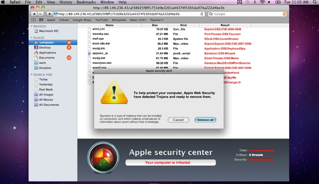Click the Wi-Fi status icon
The image size is (319, 184).
click(x=262, y=2)
